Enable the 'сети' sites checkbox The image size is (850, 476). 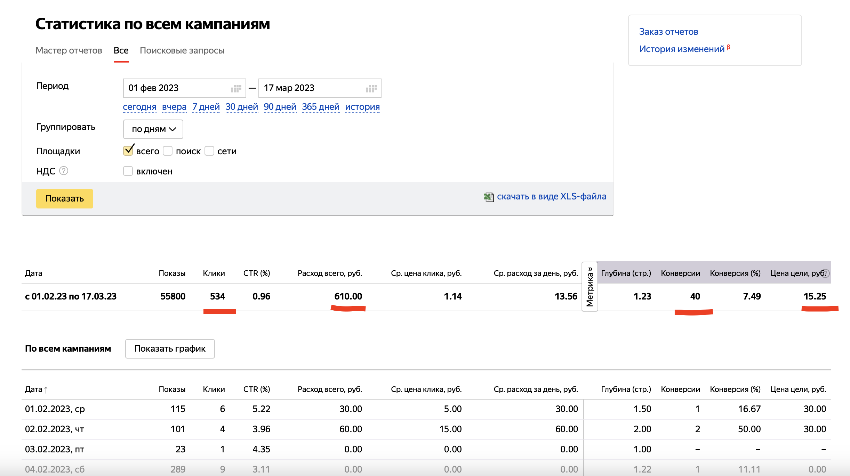(x=209, y=151)
